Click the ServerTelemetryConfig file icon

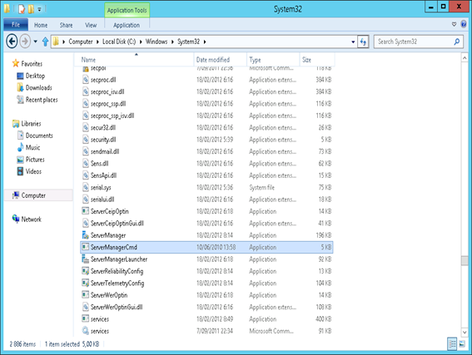85,283
